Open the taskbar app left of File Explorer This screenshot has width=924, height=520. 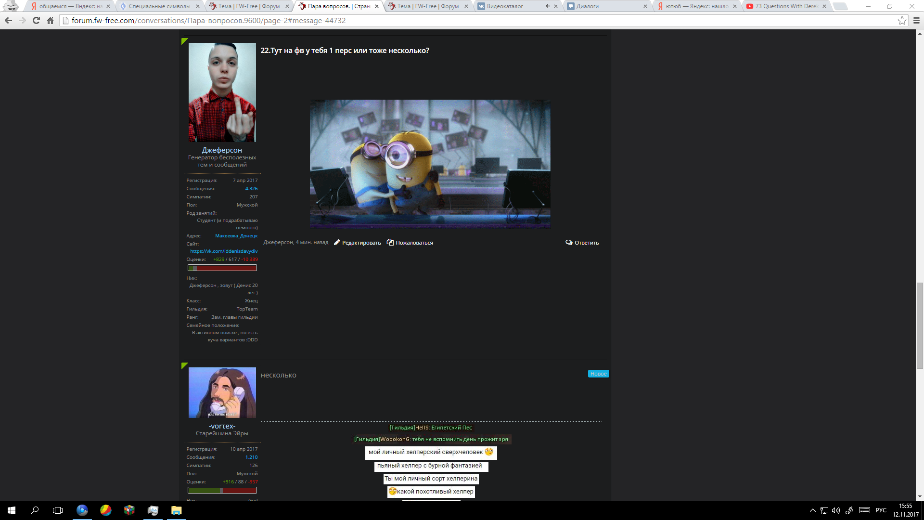coord(153,510)
